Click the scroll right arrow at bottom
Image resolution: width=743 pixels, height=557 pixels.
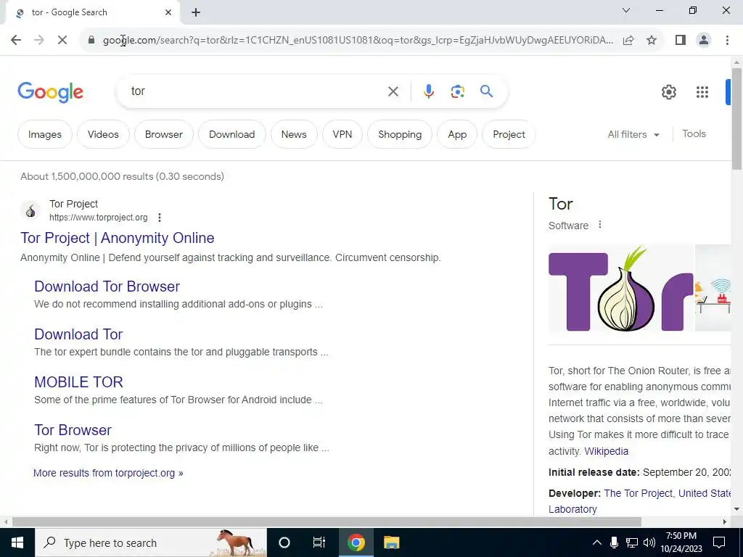tap(725, 522)
